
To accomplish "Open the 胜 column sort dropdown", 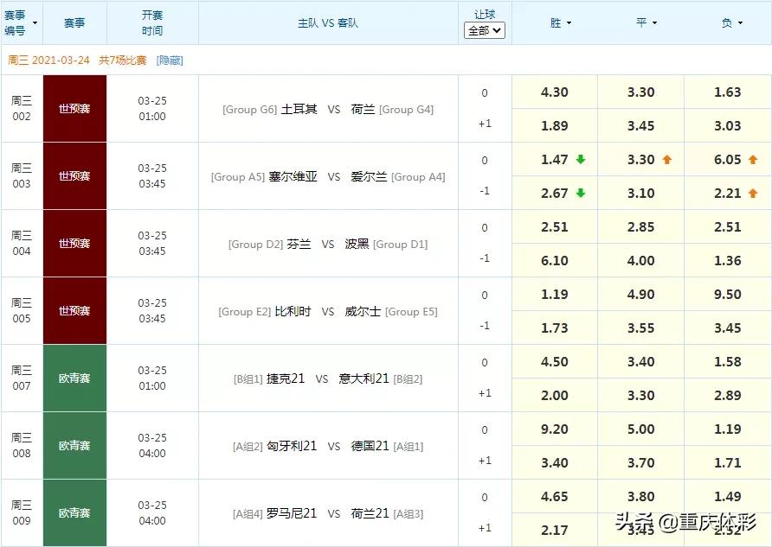I will [x=569, y=23].
